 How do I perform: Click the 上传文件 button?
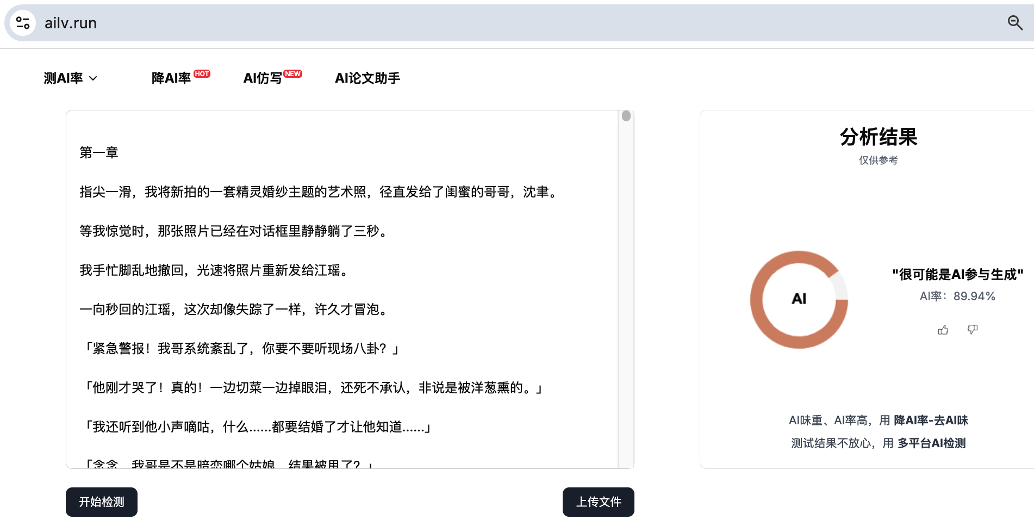[x=599, y=502]
